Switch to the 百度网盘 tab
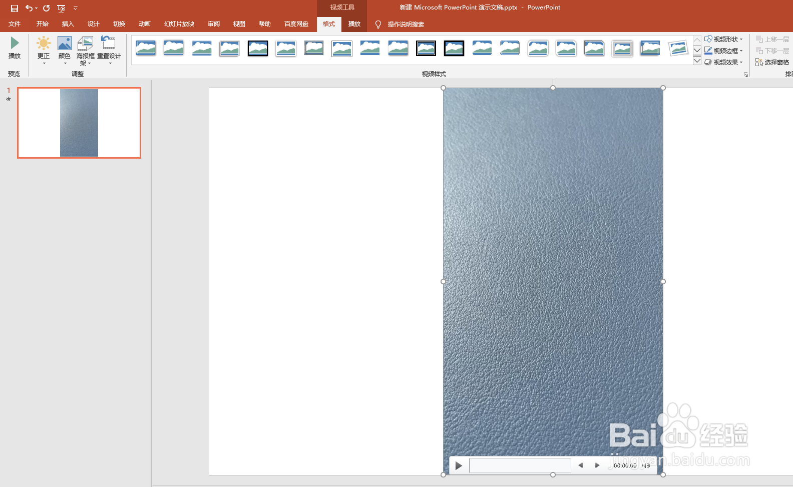This screenshot has height=487, width=793. point(296,24)
